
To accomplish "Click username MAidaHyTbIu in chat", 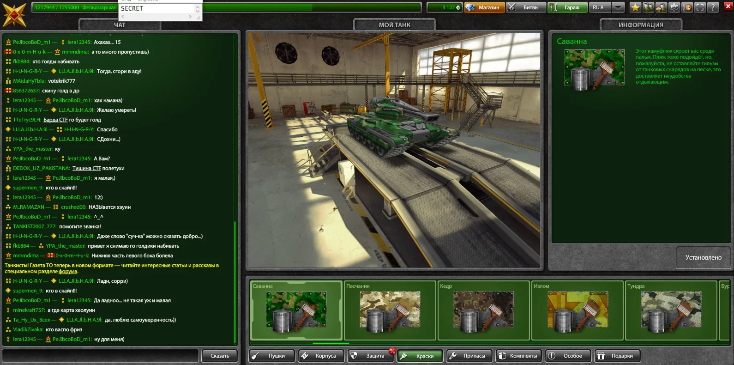I will (29, 81).
